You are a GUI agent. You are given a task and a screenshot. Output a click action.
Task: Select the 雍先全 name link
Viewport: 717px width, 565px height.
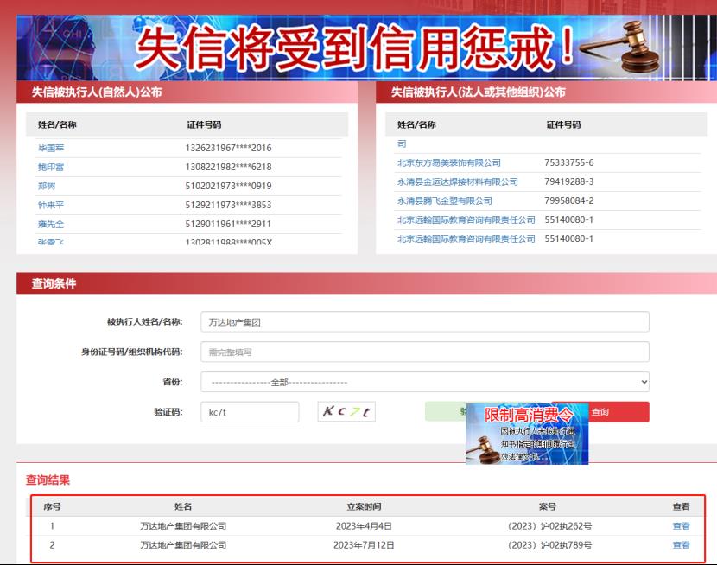click(x=51, y=225)
